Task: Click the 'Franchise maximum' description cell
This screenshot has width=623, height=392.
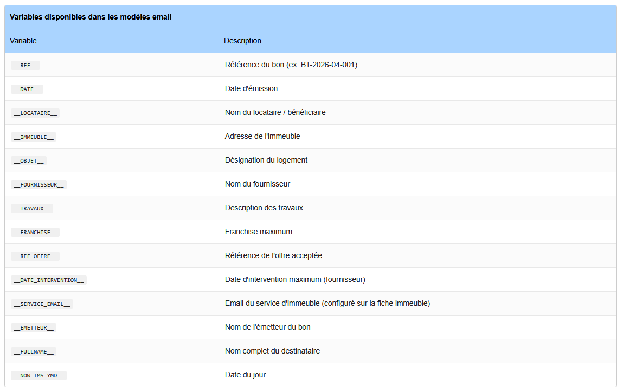Action: 259,232
